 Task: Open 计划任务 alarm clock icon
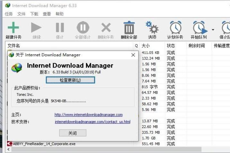[176, 27]
